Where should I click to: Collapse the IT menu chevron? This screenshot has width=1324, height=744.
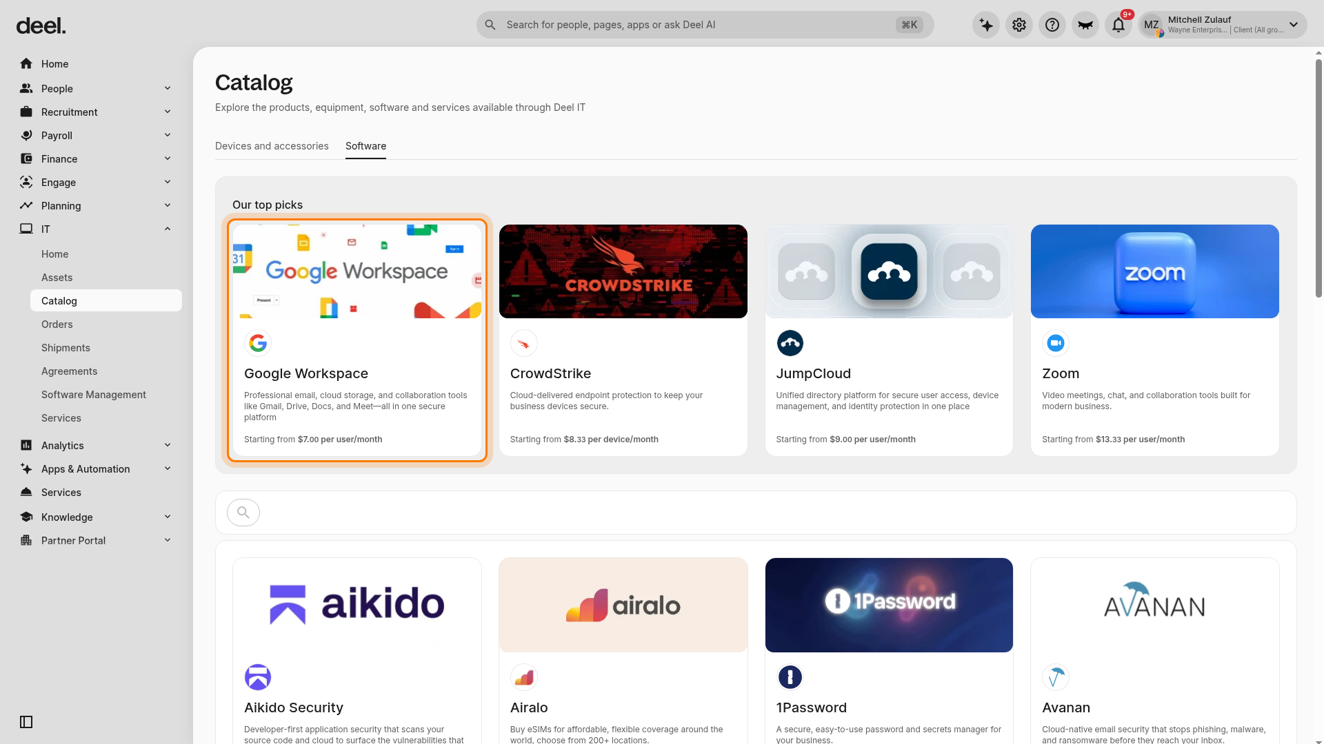[168, 229]
